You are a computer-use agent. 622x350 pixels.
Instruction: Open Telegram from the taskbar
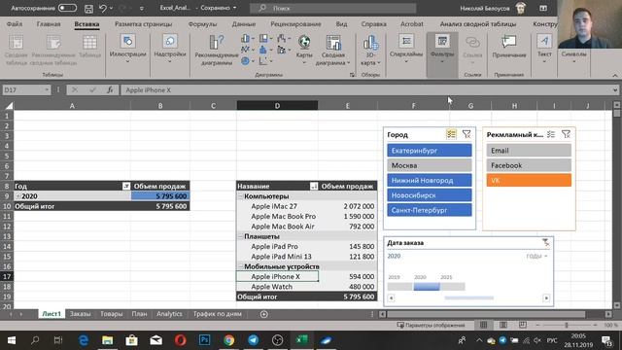point(253,340)
